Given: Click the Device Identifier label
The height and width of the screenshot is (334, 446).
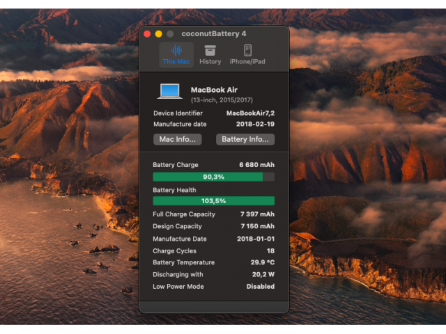Looking at the screenshot, I should coord(178,113).
